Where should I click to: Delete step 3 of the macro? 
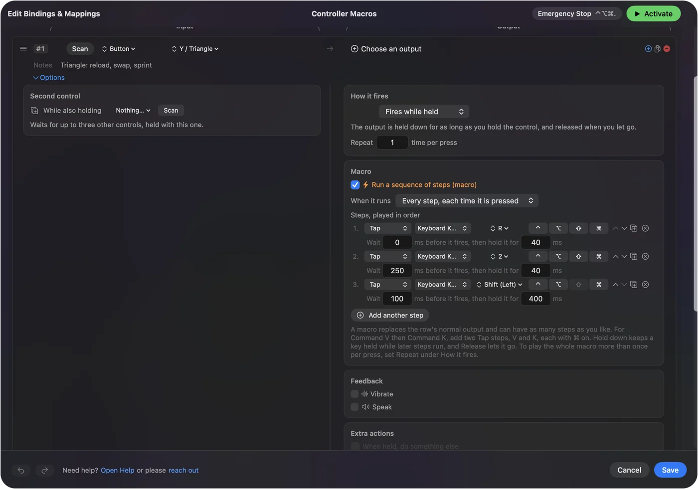(645, 285)
